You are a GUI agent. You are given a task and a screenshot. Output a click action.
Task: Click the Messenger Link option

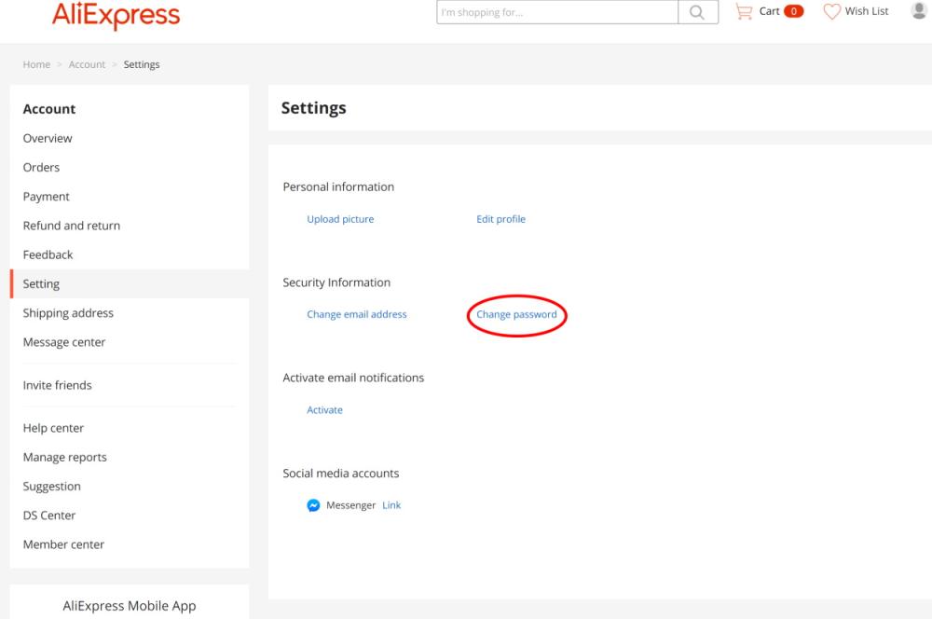pos(391,505)
